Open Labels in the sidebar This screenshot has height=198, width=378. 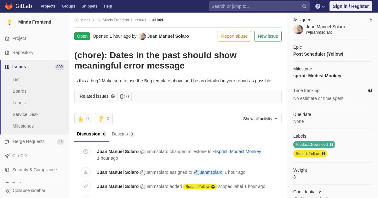click(19, 103)
